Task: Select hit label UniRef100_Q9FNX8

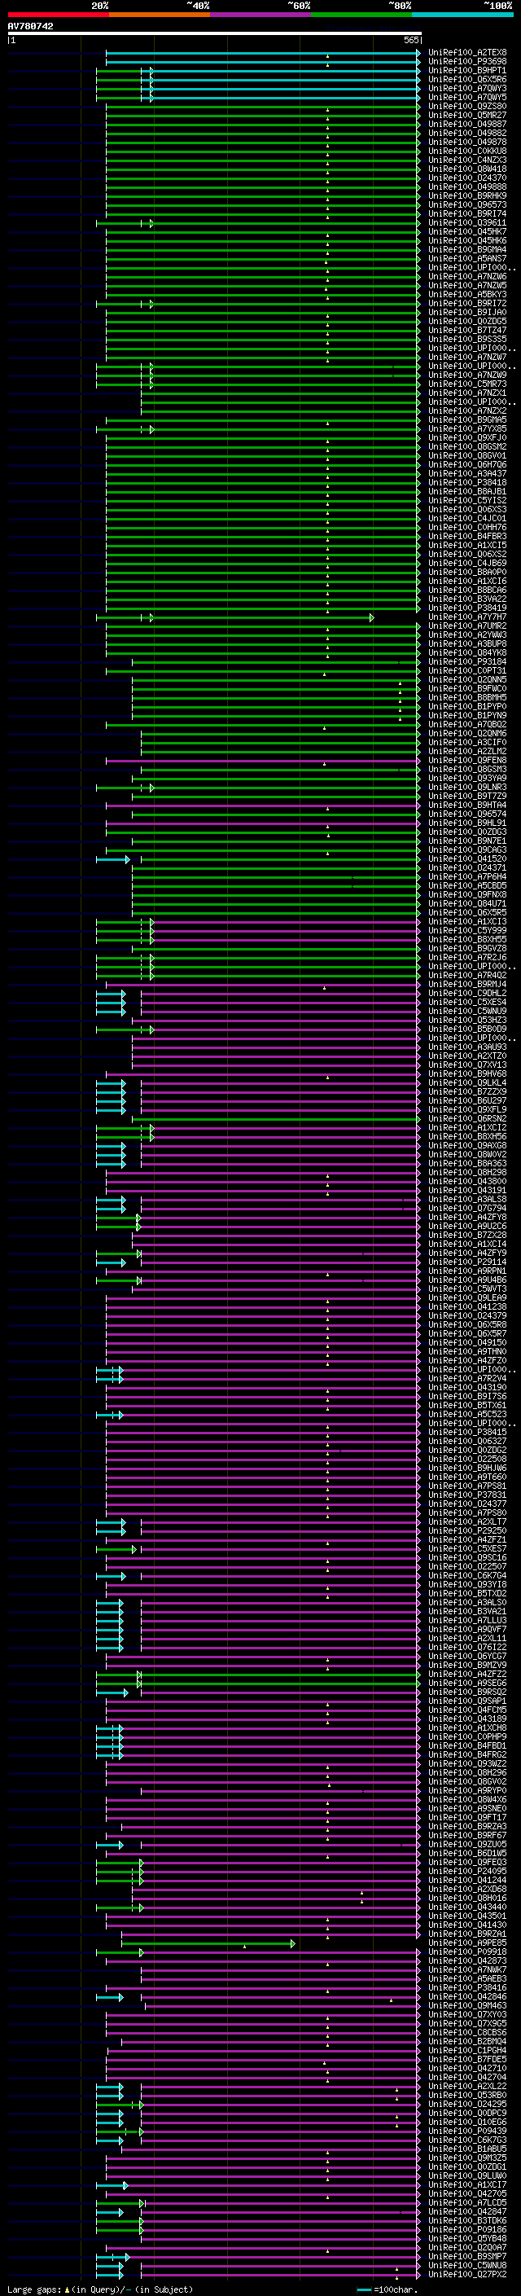Action: coord(467,895)
